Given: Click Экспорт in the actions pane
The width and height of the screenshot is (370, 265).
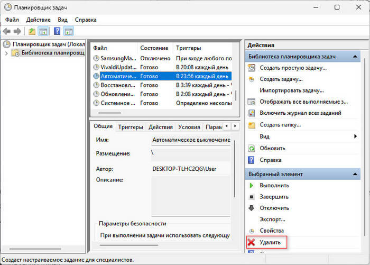Looking at the screenshot, I should [273, 219].
